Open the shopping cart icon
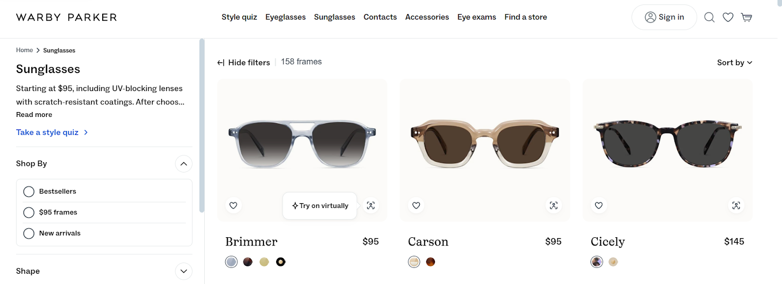782x284 pixels. coord(746,17)
